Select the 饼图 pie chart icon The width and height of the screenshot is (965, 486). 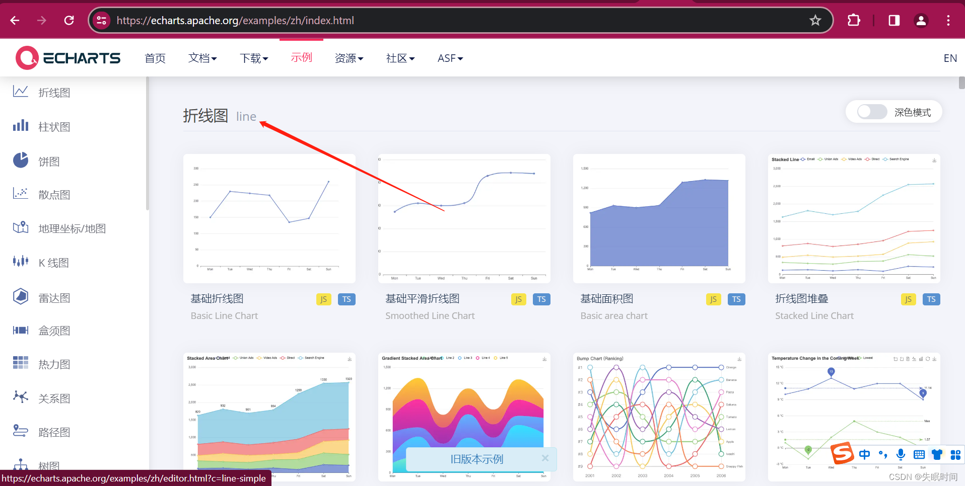(x=21, y=160)
